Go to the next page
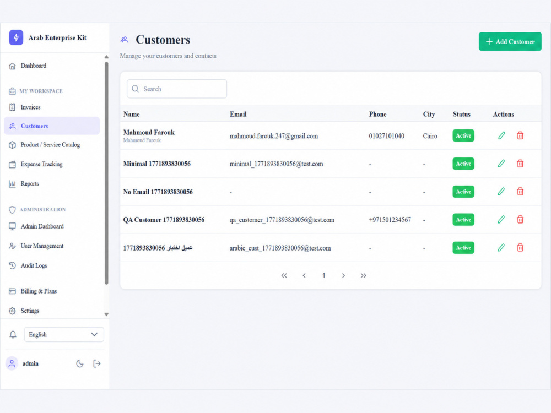 (343, 276)
